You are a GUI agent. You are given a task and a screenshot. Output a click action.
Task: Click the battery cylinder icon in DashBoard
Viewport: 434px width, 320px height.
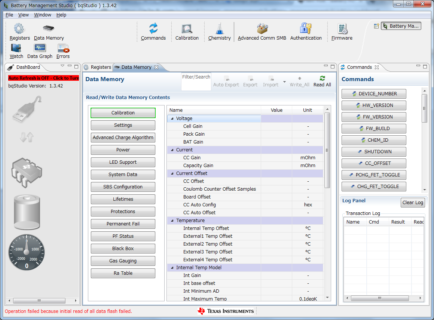coord(27,212)
